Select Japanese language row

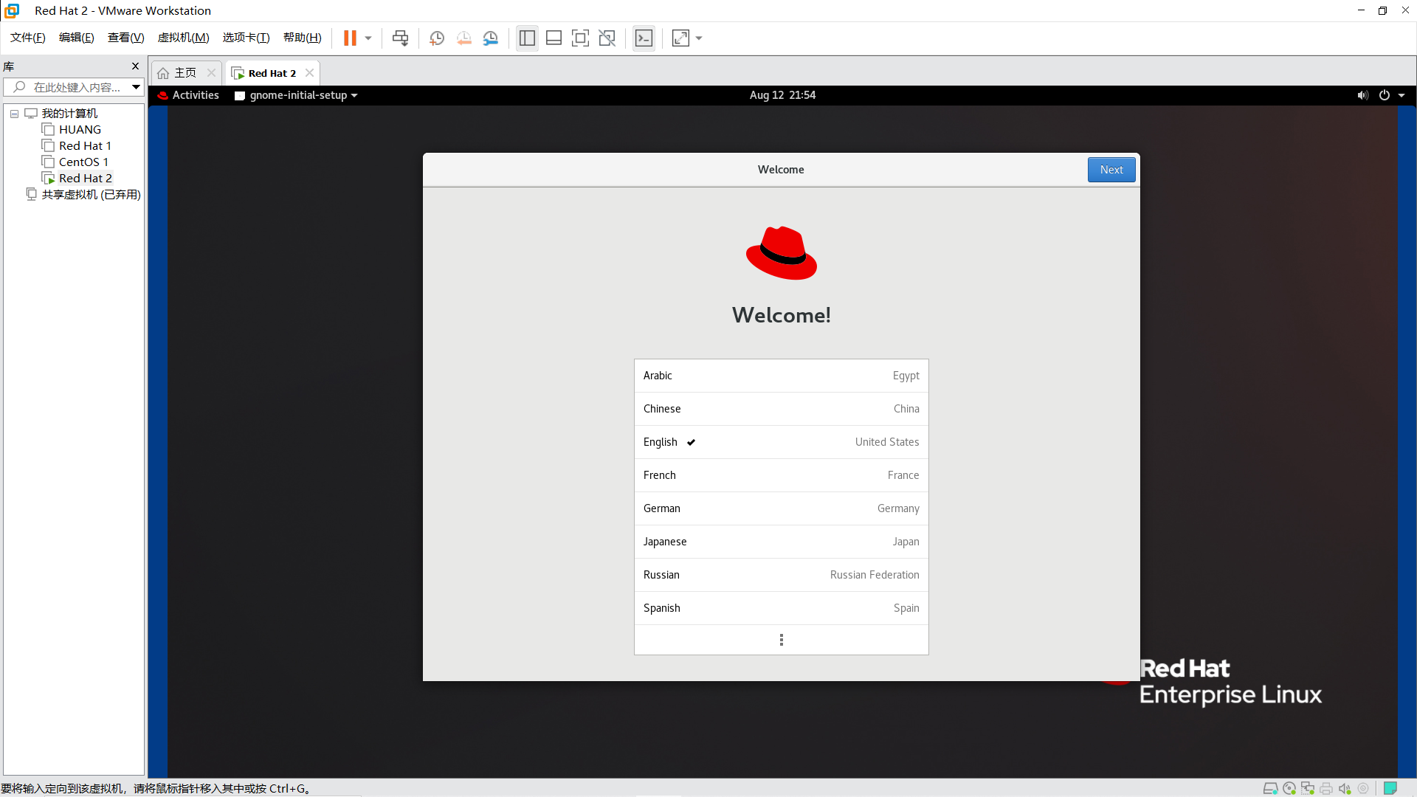[x=781, y=542]
